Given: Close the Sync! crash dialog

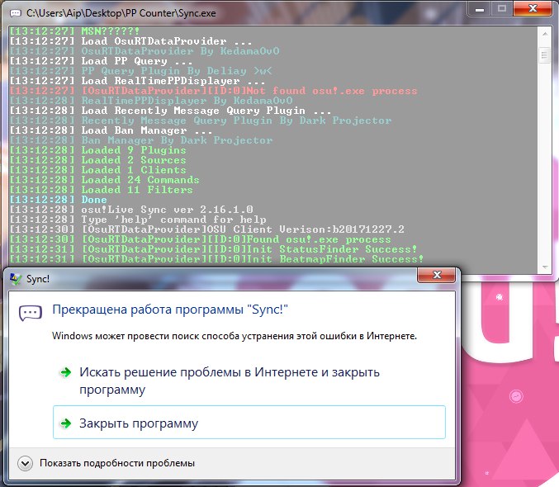Looking at the screenshot, I should [x=436, y=275].
